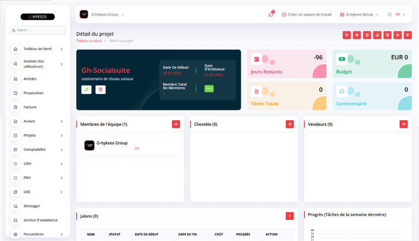Click the Budget money icon

coord(342,59)
